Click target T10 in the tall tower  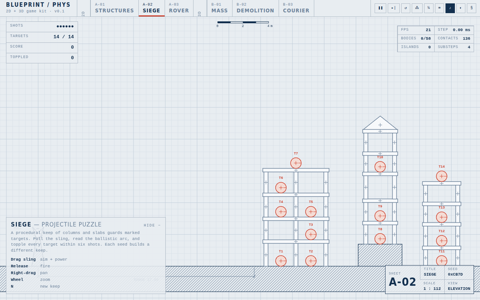(380, 167)
